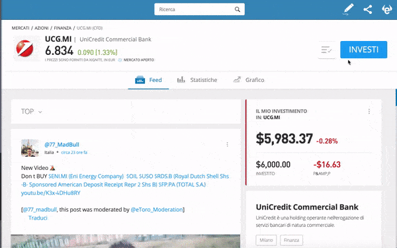Open post options three-dot menu

[x=227, y=144]
